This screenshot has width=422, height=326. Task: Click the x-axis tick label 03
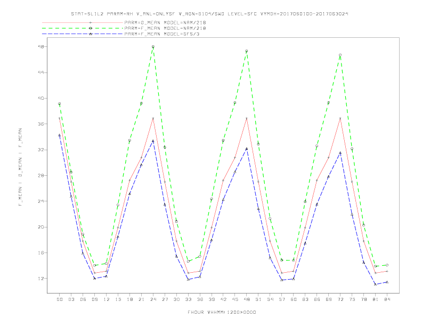pyautogui.click(x=71, y=299)
